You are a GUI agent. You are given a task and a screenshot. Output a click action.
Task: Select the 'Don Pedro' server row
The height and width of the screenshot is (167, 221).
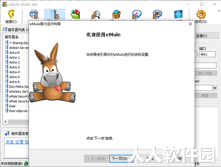(x=17, y=87)
